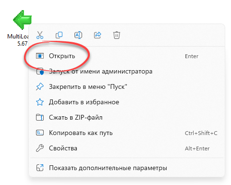Viewport: 231px width, 185px height.
Task: Click the Copy icon in context menu
Action: tap(59, 35)
